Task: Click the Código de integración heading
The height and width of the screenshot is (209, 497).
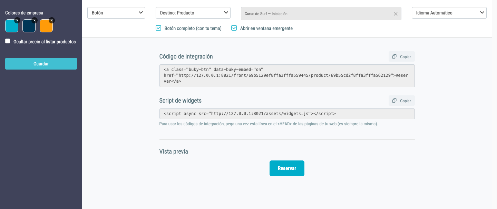Action: click(x=186, y=56)
